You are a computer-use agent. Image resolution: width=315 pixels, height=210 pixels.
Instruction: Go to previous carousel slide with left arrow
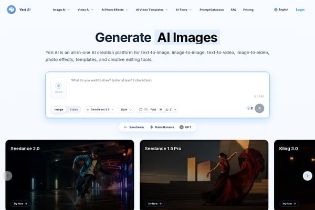[8, 176]
